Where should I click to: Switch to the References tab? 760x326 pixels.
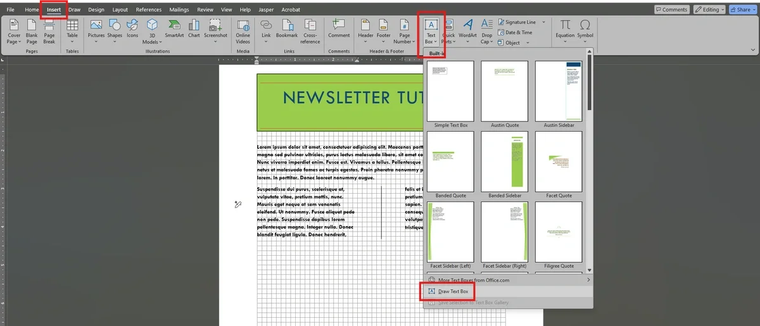(x=149, y=9)
